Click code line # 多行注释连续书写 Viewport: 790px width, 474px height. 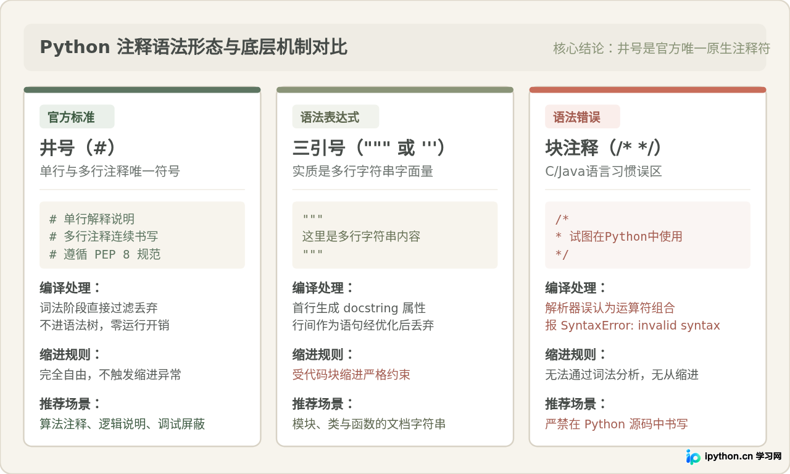pos(104,236)
